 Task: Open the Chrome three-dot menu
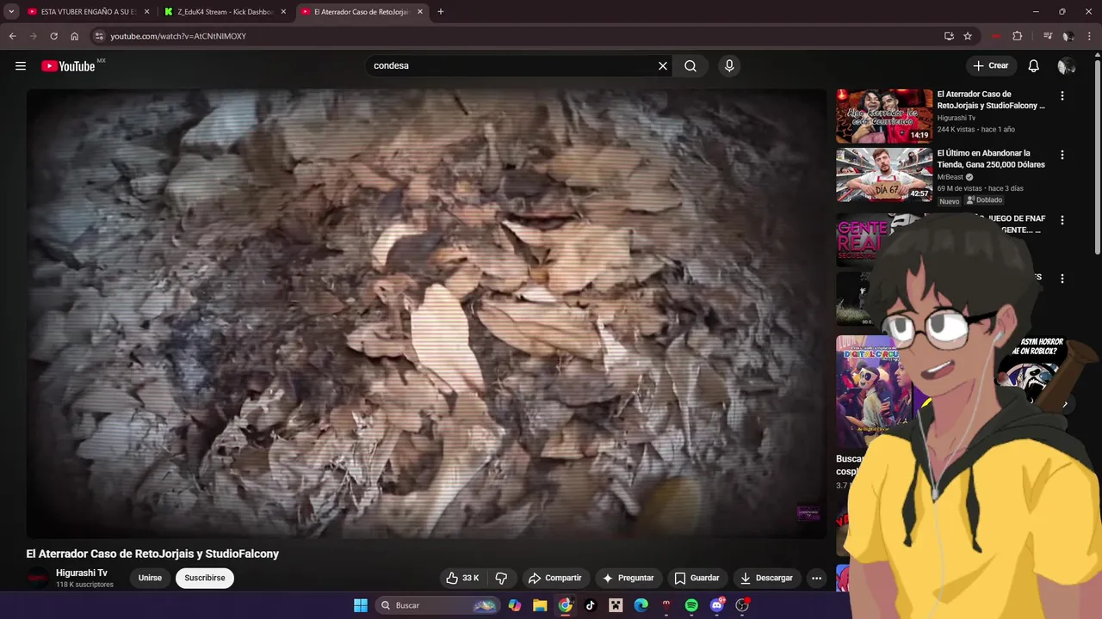pos(1089,36)
